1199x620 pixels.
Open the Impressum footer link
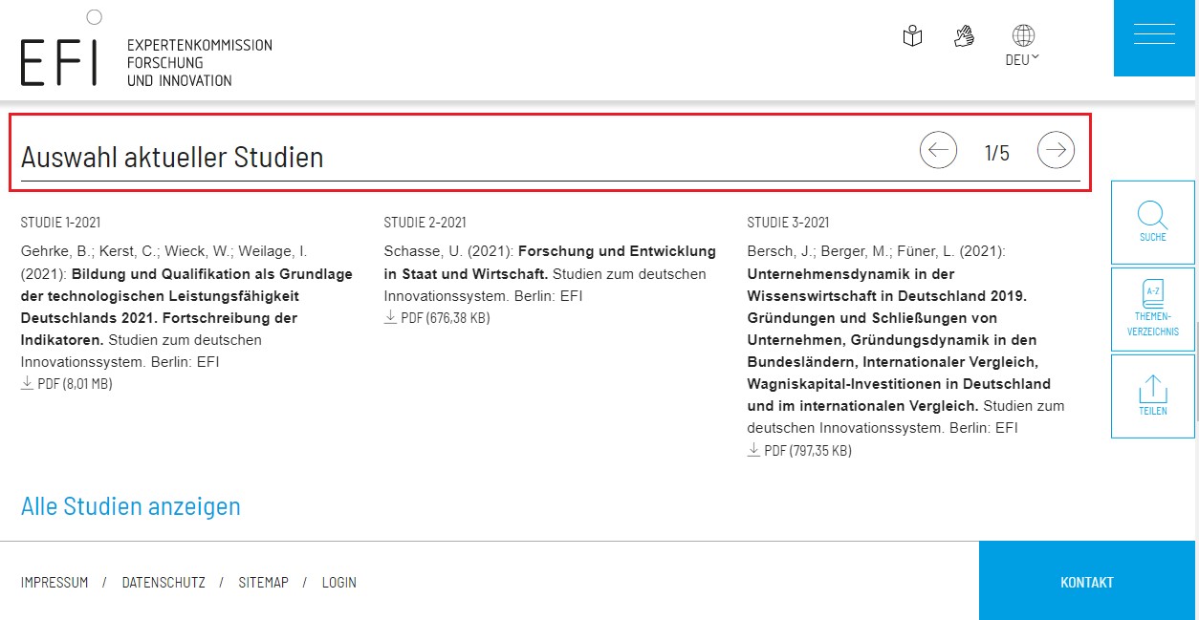(x=54, y=583)
